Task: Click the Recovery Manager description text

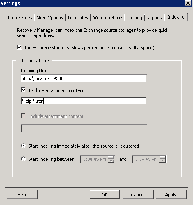Action: (92, 33)
